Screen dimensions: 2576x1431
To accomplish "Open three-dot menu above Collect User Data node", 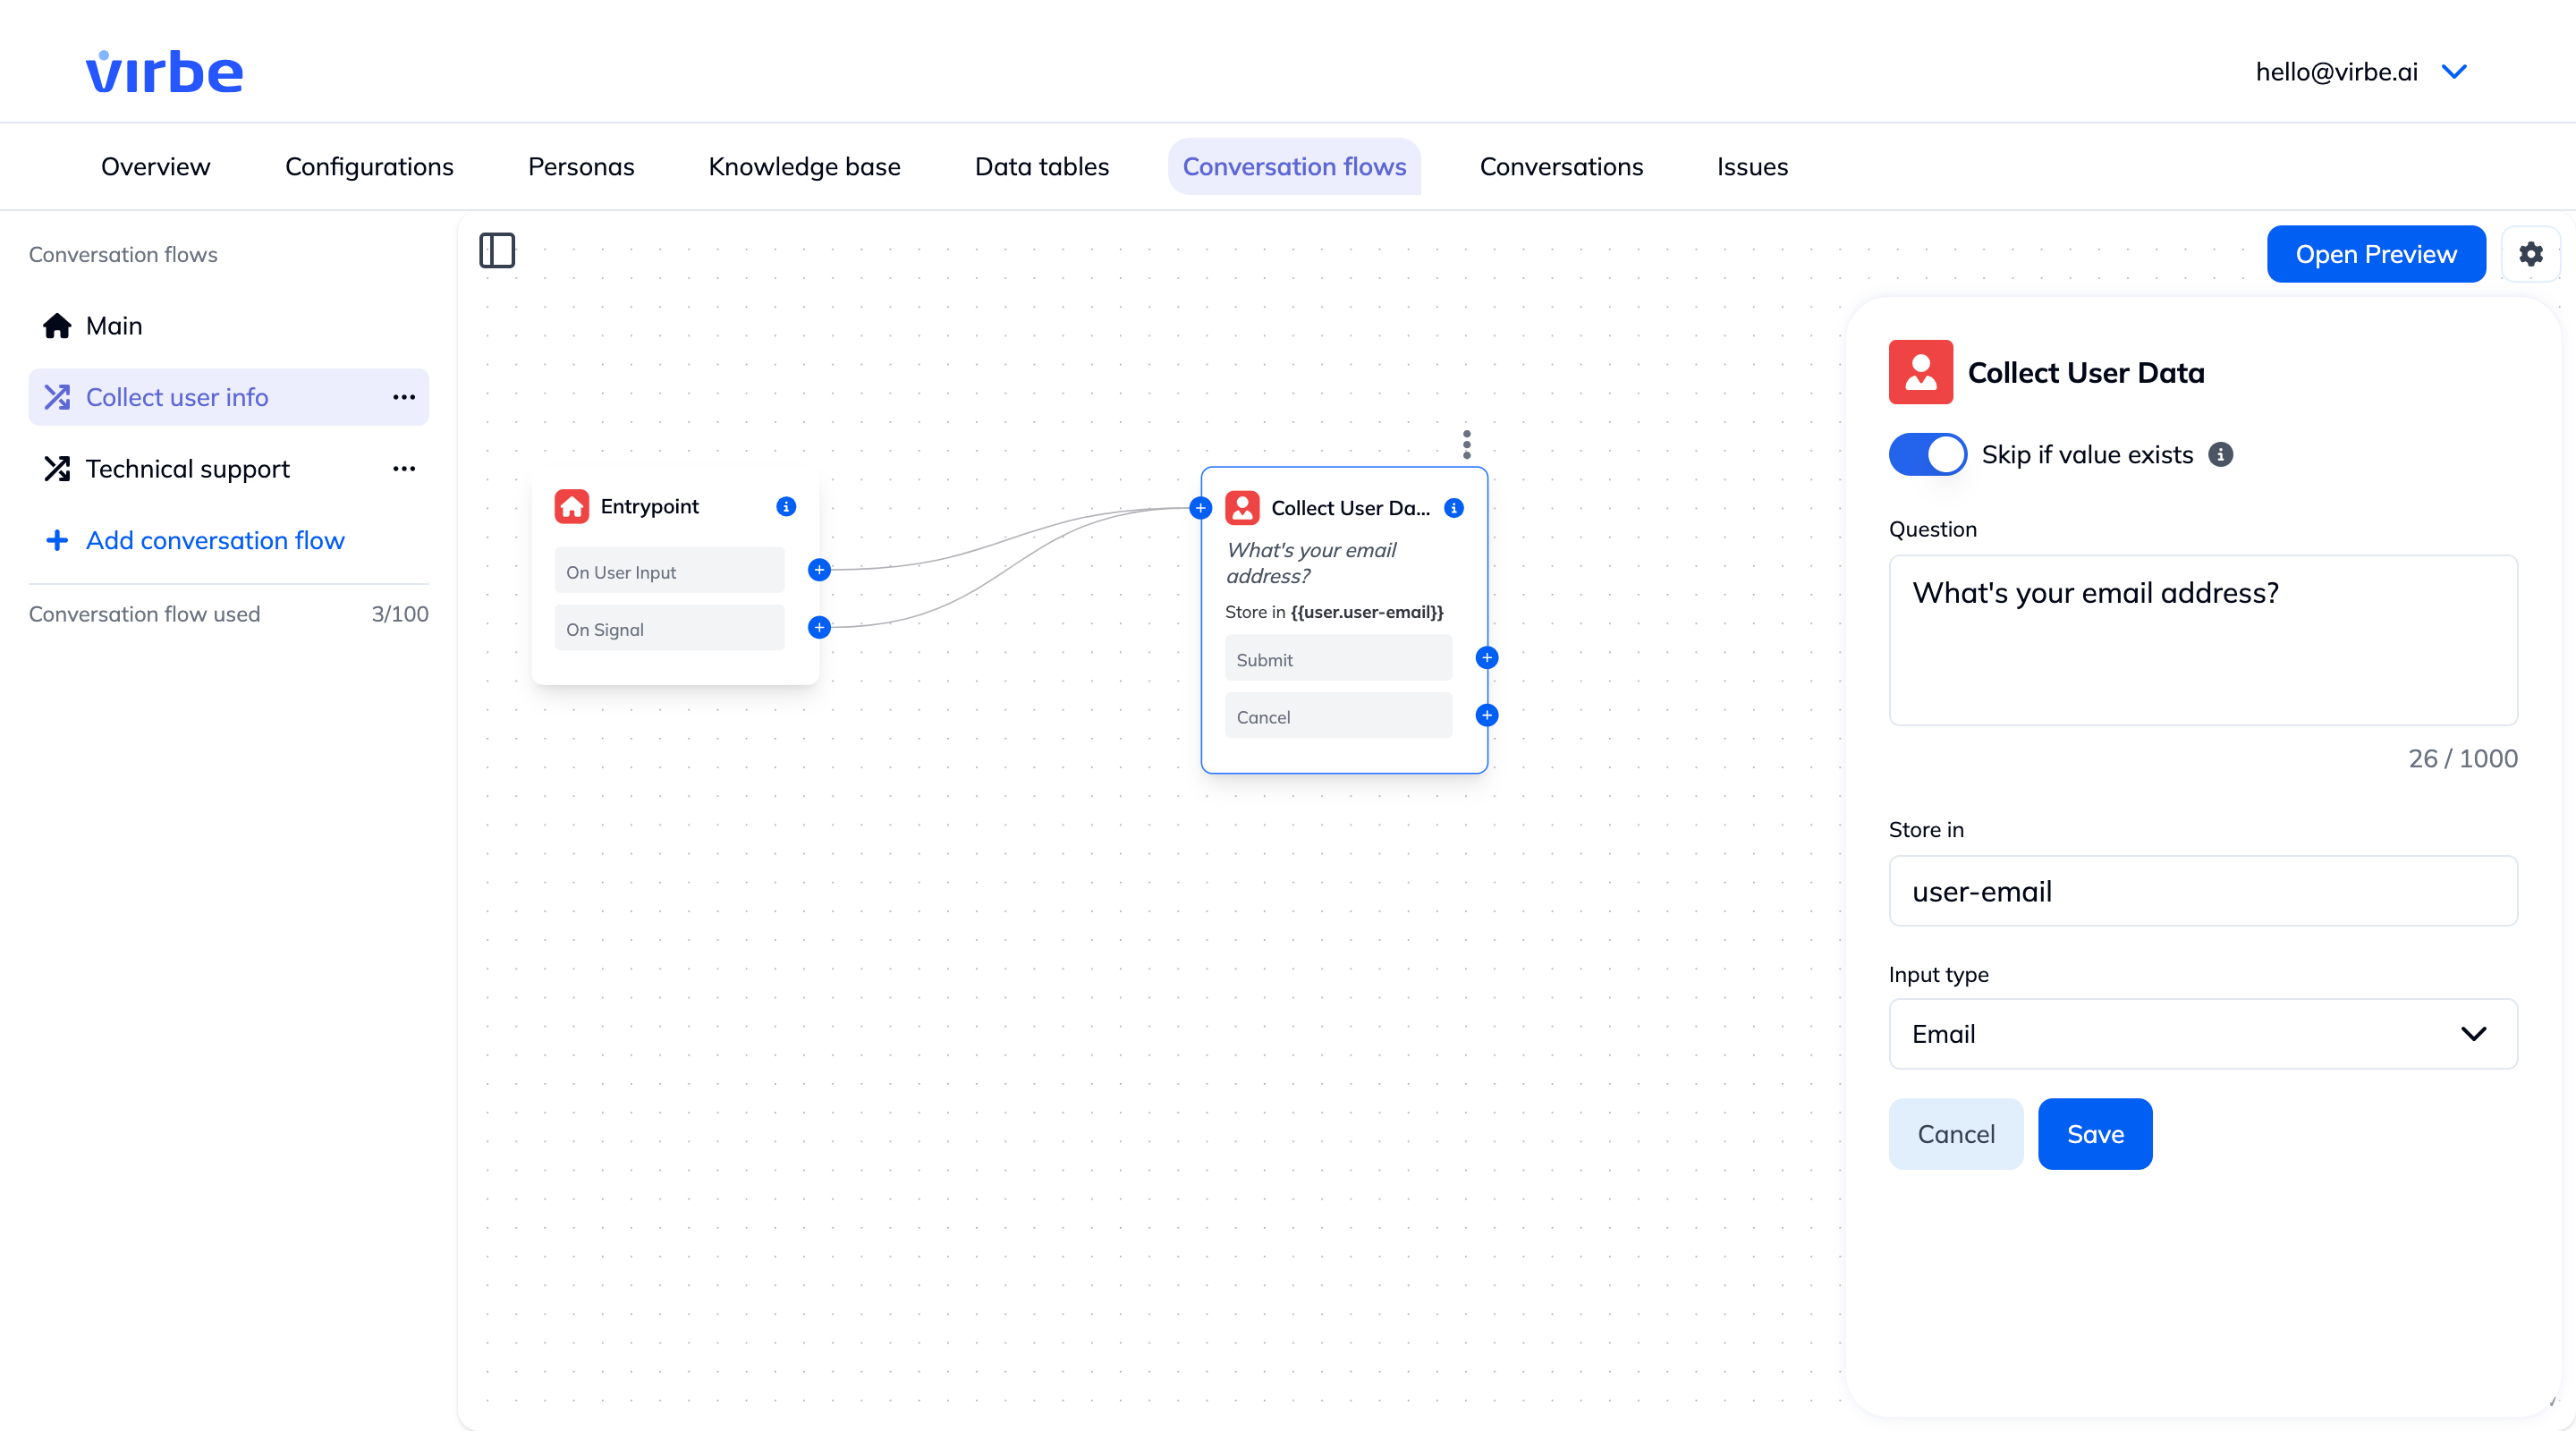I will point(1466,444).
